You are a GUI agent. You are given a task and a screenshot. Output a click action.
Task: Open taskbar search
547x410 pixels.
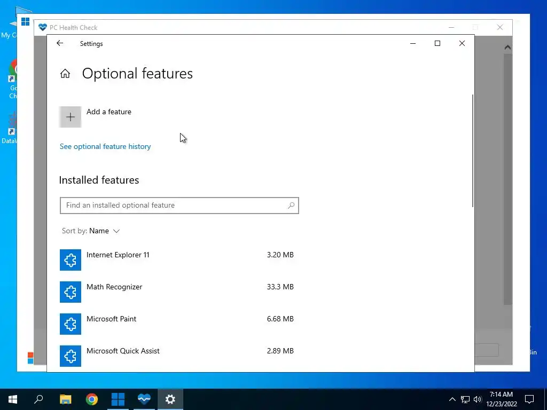click(38, 399)
